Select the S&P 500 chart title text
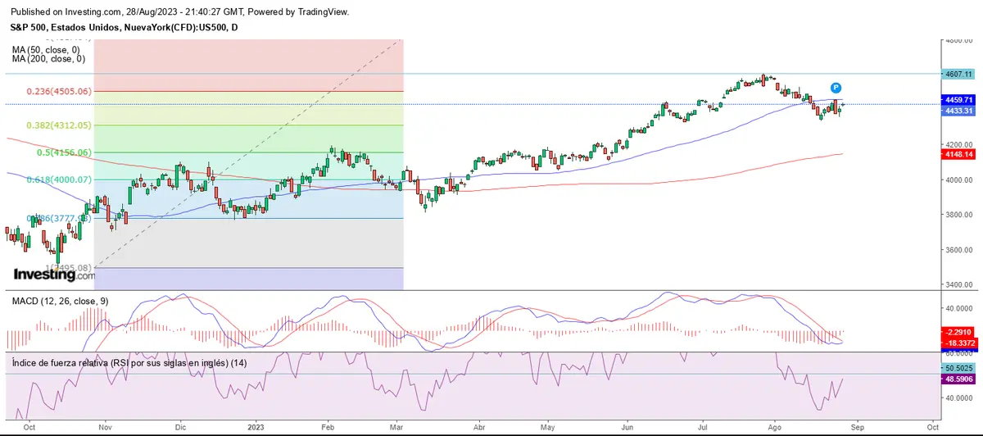The width and height of the screenshot is (983, 436). (x=124, y=28)
